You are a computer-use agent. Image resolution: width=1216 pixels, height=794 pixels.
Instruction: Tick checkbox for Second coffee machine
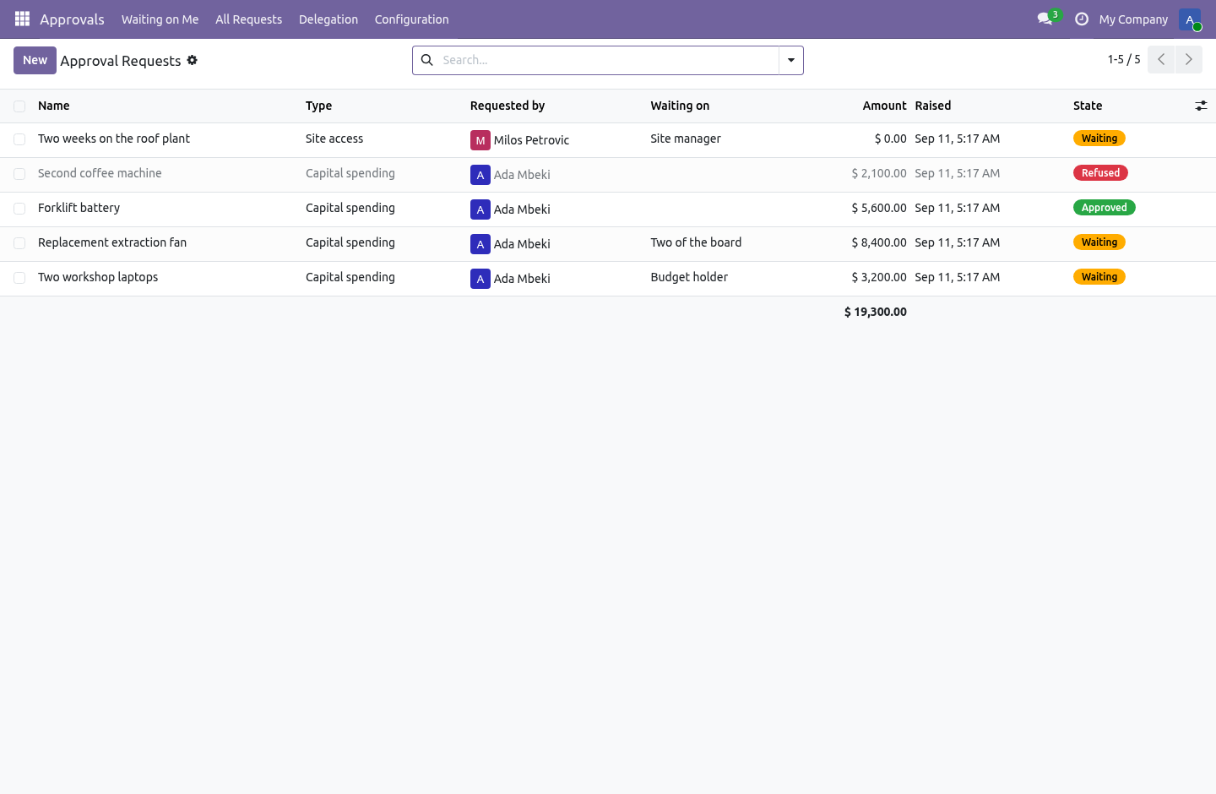coord(19,174)
